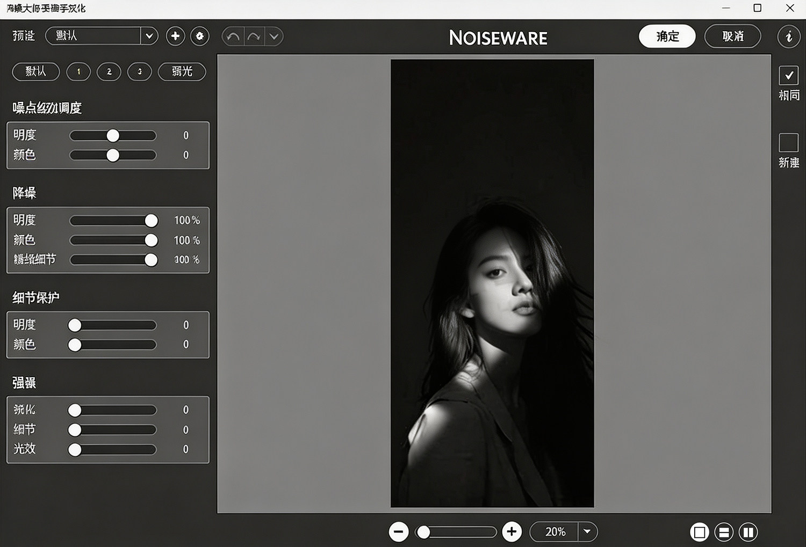Click the redo arrow icon
Screen dimensions: 806x547
[254, 37]
